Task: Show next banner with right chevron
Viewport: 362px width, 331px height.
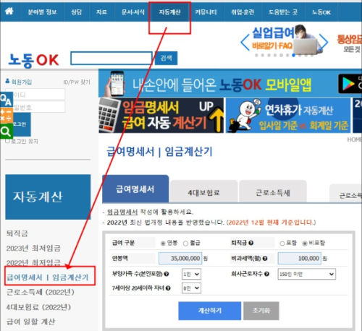Action: (324, 42)
